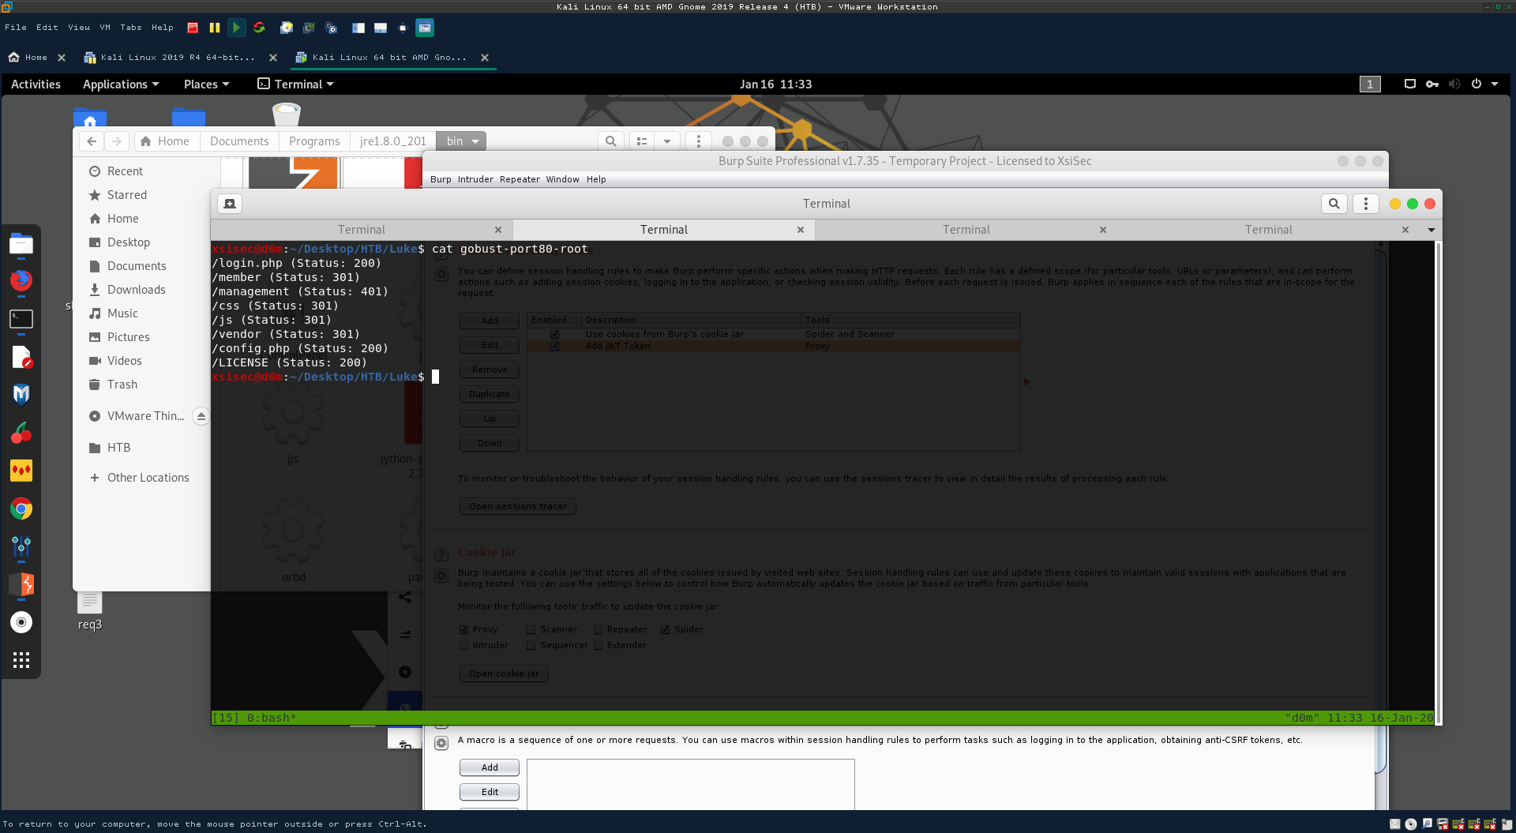Eject the VMware Thin... volume
This screenshot has height=833, width=1516.
point(201,416)
